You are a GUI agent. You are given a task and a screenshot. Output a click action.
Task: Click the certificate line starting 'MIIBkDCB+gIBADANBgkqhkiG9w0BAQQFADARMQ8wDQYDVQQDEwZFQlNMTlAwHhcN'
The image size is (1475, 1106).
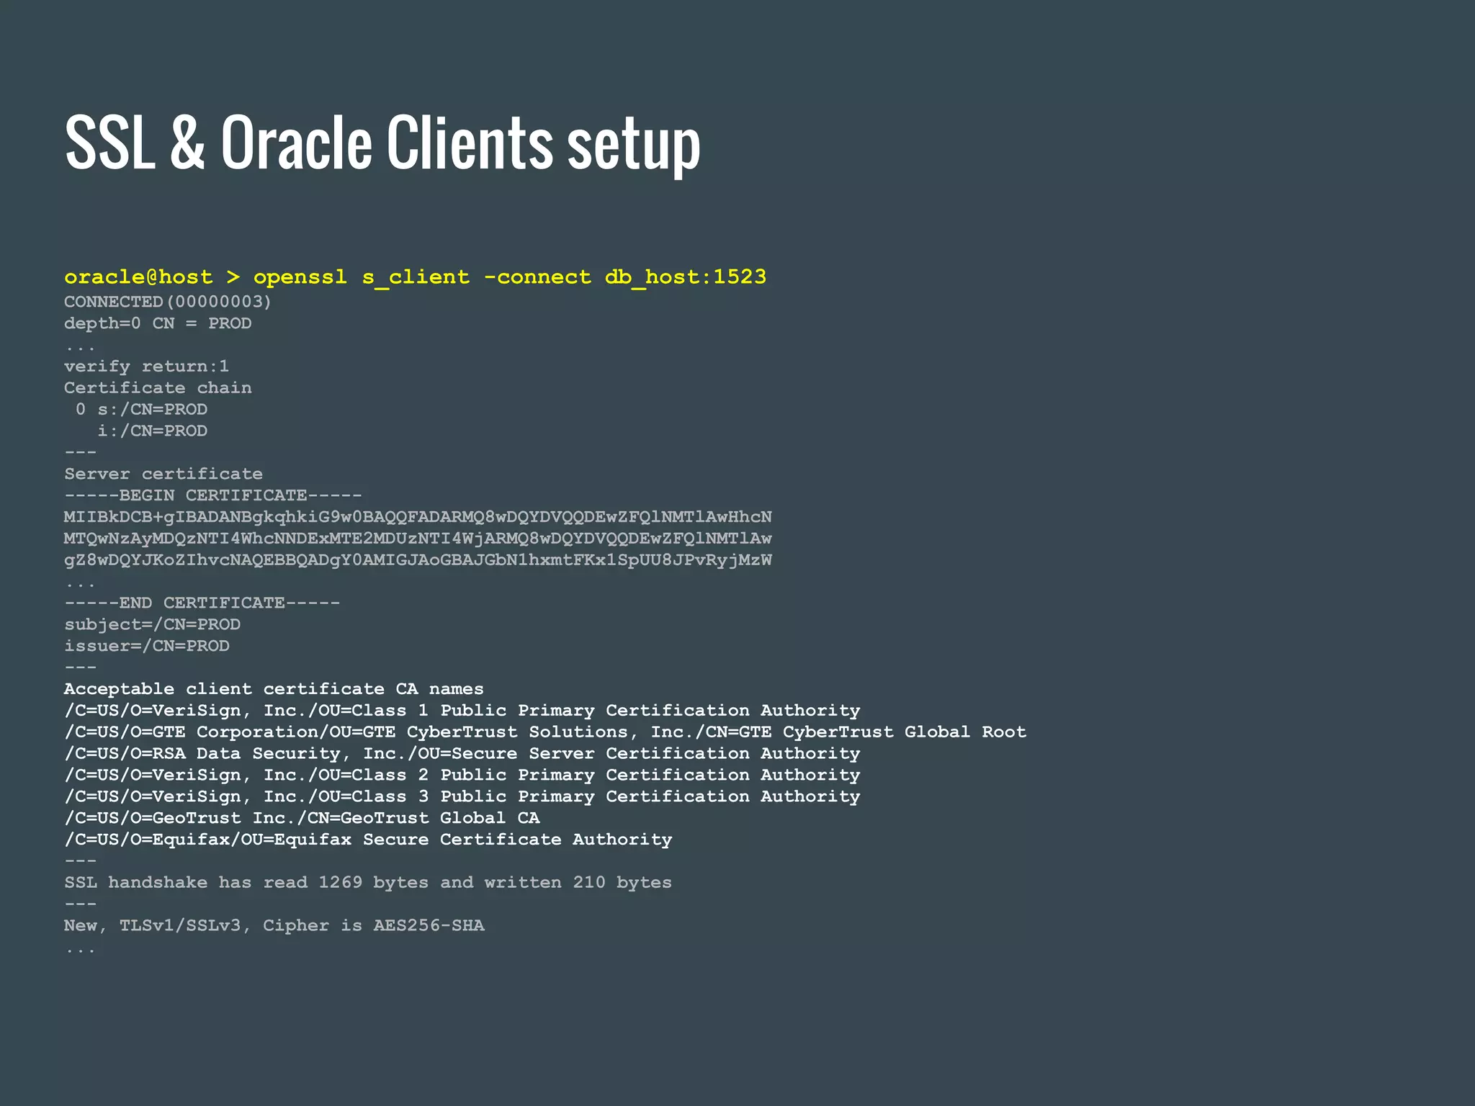pos(418,517)
